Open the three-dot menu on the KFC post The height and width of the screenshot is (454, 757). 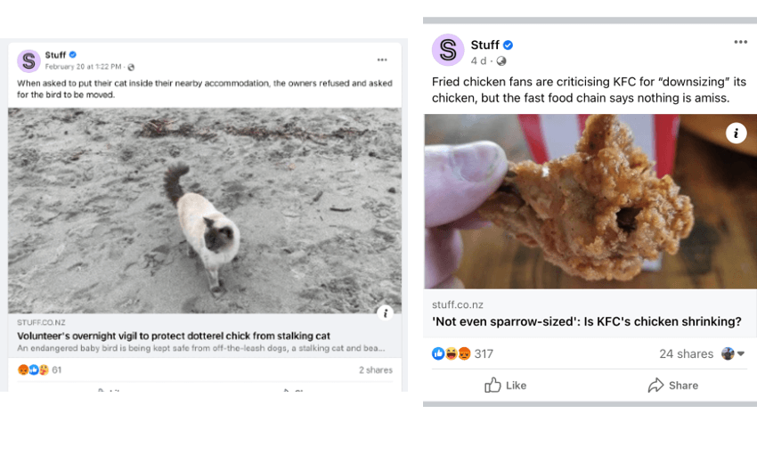(740, 42)
